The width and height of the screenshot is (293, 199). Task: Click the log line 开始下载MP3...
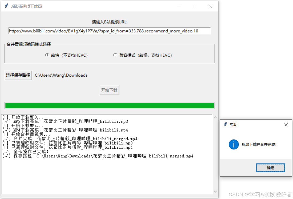point(22,117)
